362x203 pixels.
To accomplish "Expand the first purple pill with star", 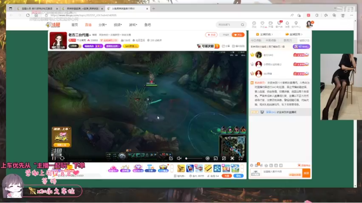I will pos(93,46).
